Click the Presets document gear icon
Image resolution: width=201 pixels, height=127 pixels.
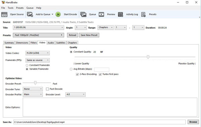pyautogui.click(x=143, y=14)
